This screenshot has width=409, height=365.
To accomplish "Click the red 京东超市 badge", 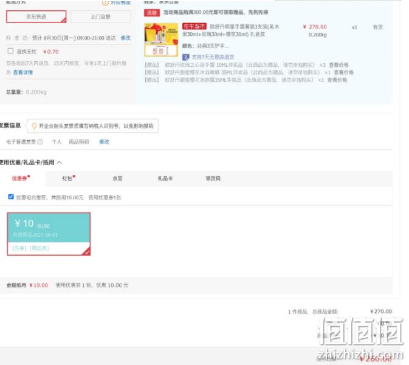I will coord(194,26).
